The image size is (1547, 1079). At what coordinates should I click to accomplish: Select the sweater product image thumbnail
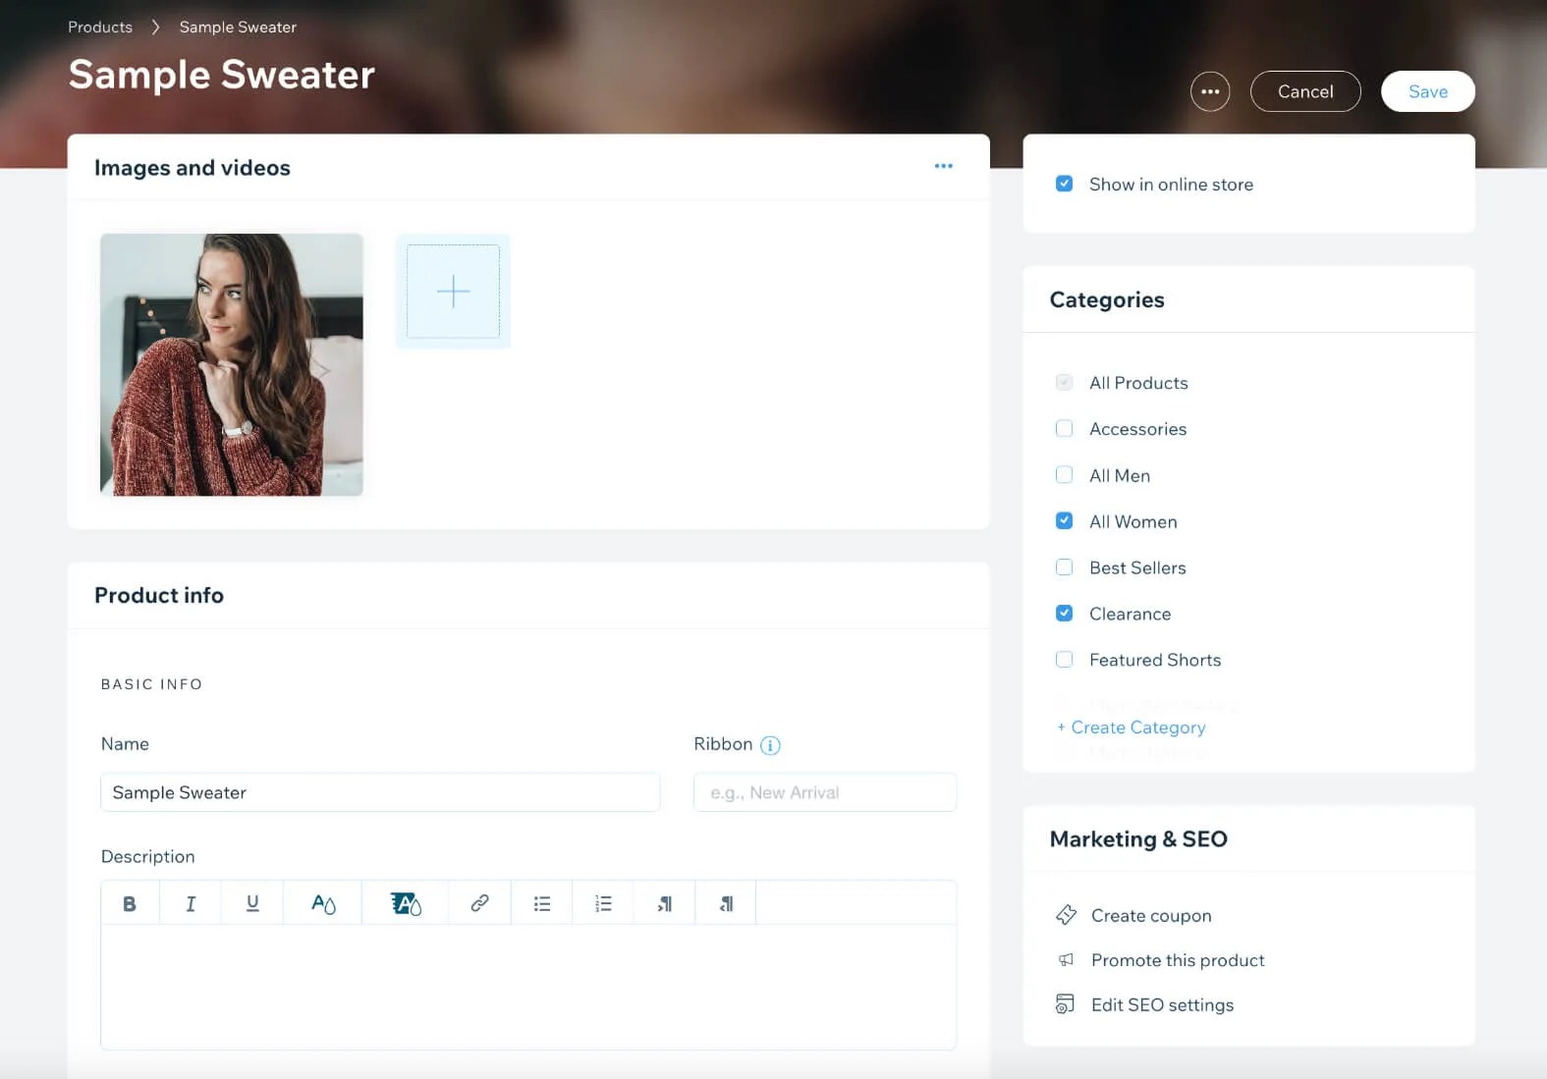point(232,364)
